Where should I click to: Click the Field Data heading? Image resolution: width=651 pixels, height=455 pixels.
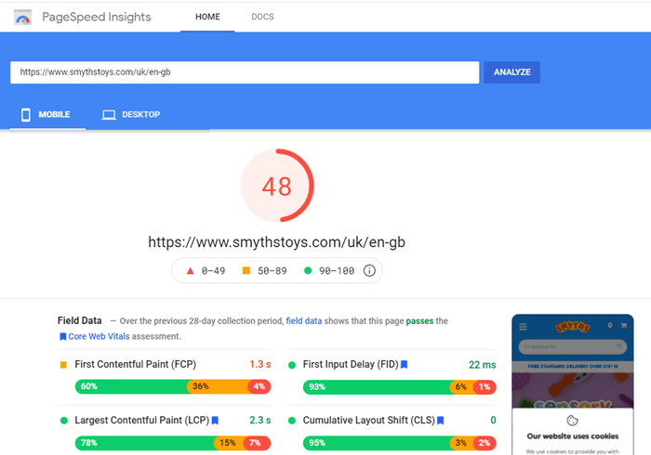[80, 320]
